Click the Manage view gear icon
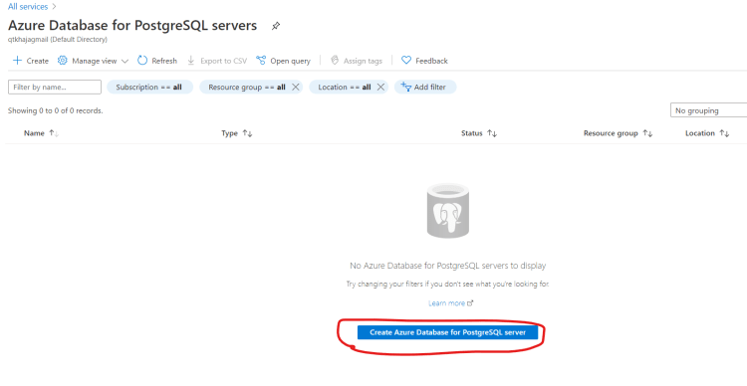Screen dimensions: 747x386 [63, 61]
